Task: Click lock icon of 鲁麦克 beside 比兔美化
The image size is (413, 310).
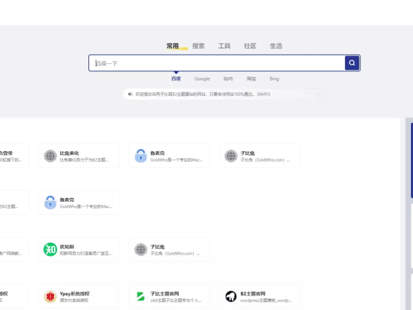Action: point(141,156)
